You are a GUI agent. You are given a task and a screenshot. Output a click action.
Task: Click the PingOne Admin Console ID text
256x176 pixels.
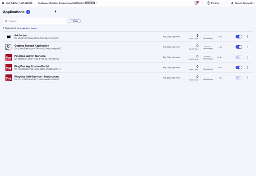[x=37, y=59]
